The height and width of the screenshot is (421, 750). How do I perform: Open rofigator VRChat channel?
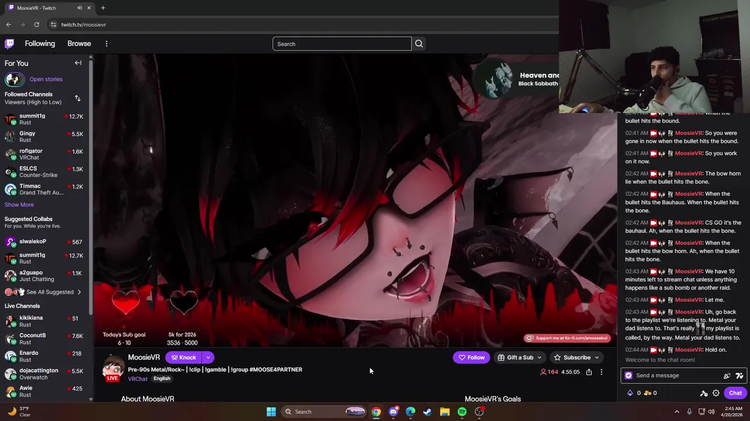coord(45,154)
